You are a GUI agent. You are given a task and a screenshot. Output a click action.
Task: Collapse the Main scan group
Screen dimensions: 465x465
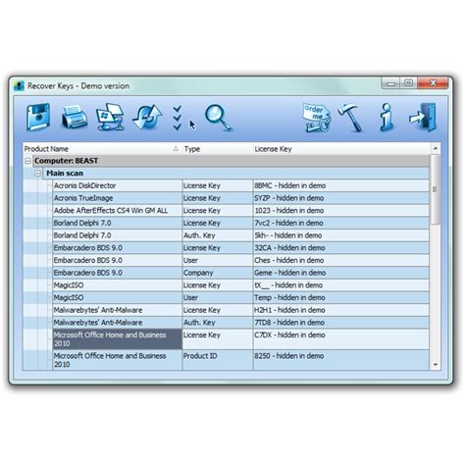pos(38,174)
